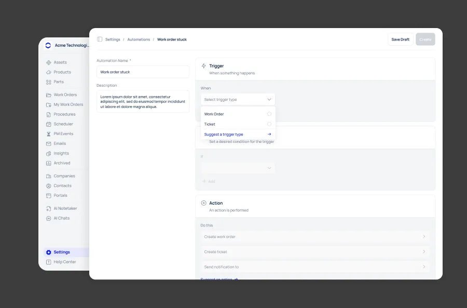The width and height of the screenshot is (467, 308).
Task: Click the PM Events hourglass icon
Action: pos(49,134)
